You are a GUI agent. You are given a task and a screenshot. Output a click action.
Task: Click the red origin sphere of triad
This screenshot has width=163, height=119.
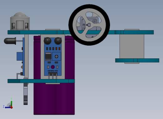(12, 107)
